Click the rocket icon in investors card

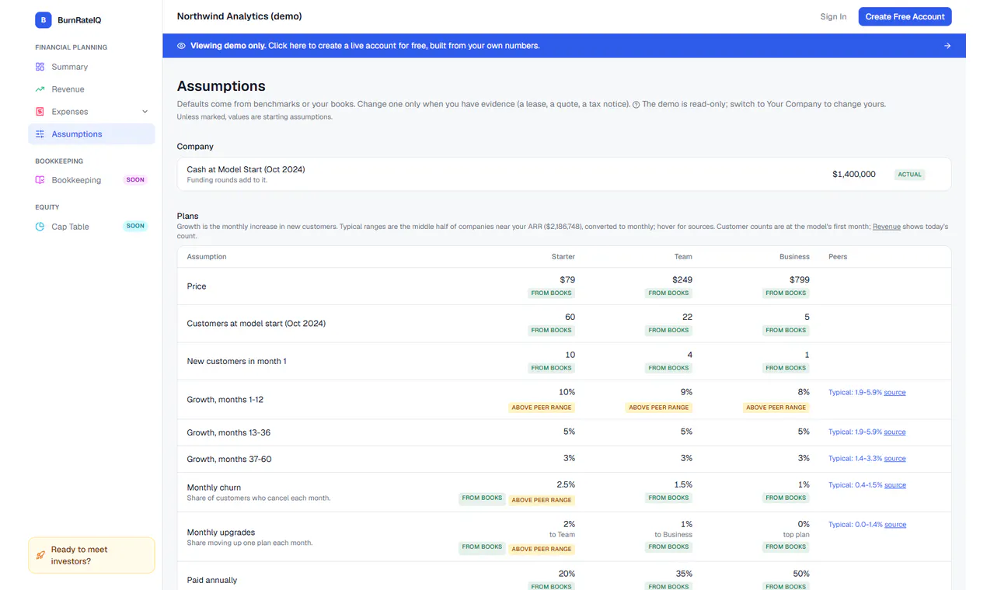point(40,556)
